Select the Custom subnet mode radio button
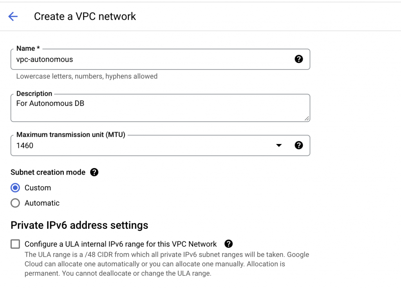401x288 pixels. 15,188
